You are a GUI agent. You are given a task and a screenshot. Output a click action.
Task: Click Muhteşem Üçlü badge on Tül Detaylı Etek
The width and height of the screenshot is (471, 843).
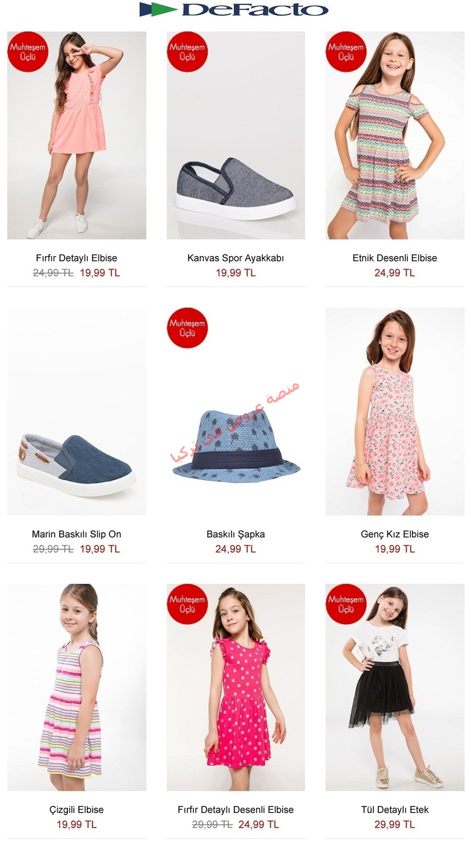coord(346,604)
